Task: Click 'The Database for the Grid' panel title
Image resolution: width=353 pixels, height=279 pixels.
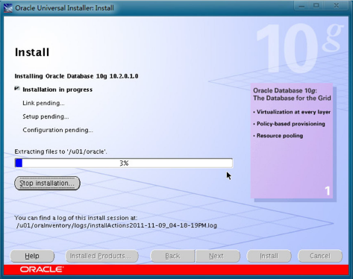Action: (292, 98)
